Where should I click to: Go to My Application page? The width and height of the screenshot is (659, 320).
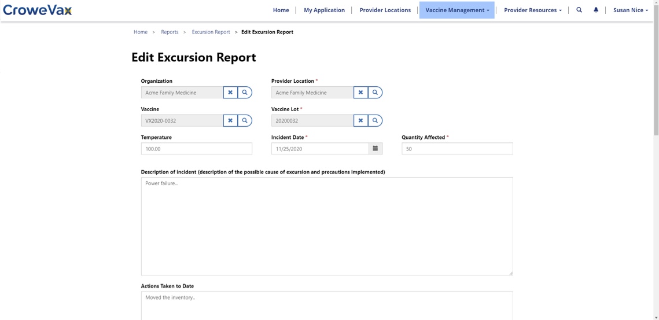(x=324, y=10)
